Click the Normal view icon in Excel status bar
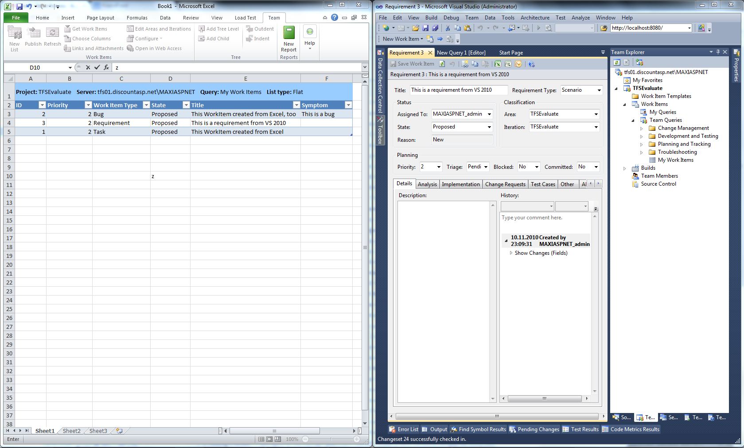This screenshot has height=448, width=744. tap(261, 439)
